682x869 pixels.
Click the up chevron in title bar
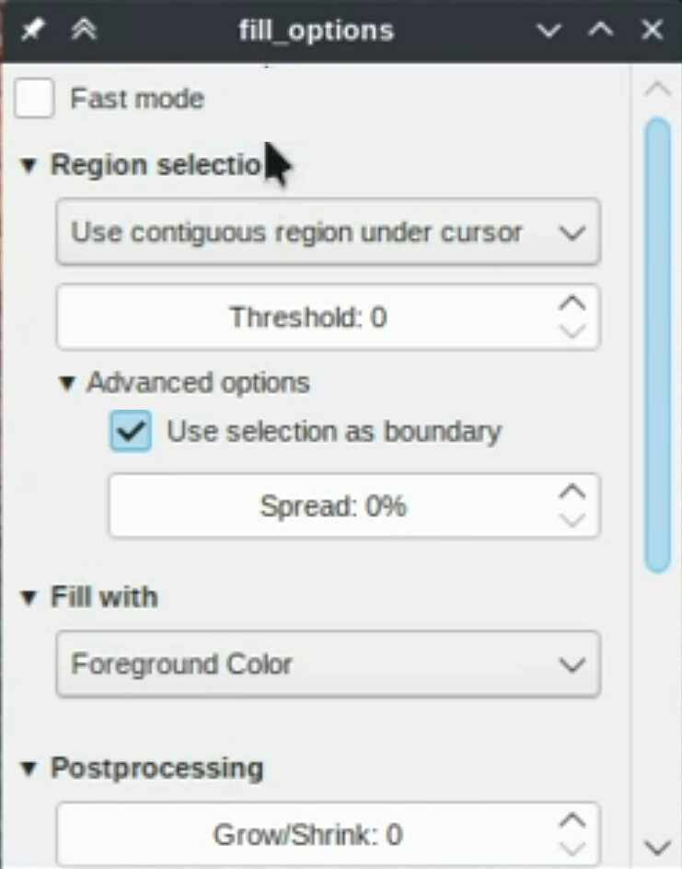(601, 30)
